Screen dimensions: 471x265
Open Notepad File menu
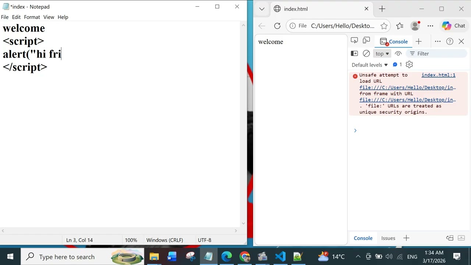pyautogui.click(x=5, y=17)
